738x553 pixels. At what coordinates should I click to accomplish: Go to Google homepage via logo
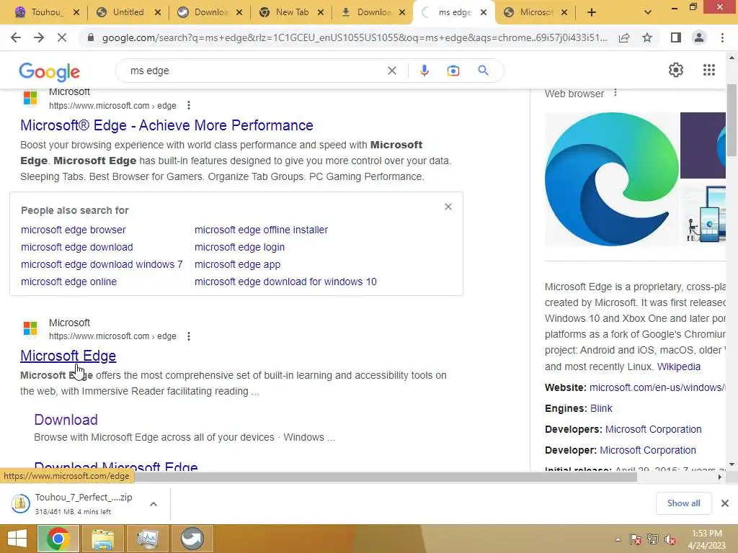pyautogui.click(x=50, y=71)
